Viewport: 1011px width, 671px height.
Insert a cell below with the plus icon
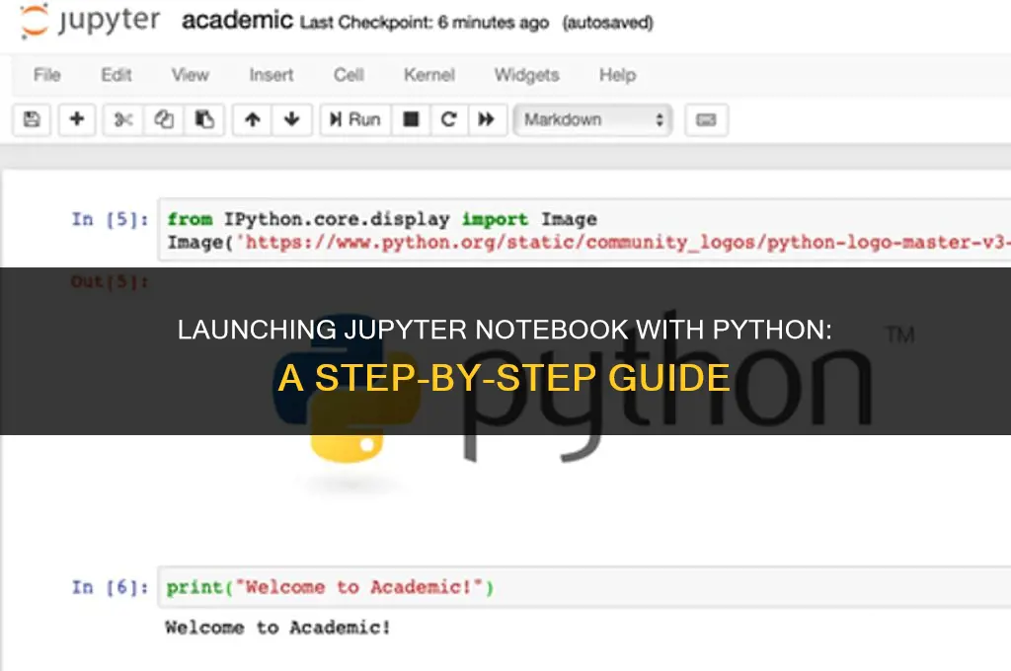coord(77,119)
